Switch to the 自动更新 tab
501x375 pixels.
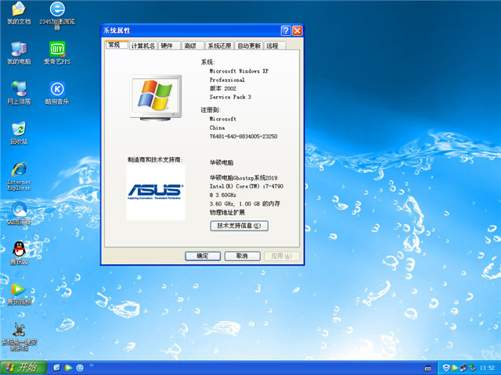(x=249, y=46)
